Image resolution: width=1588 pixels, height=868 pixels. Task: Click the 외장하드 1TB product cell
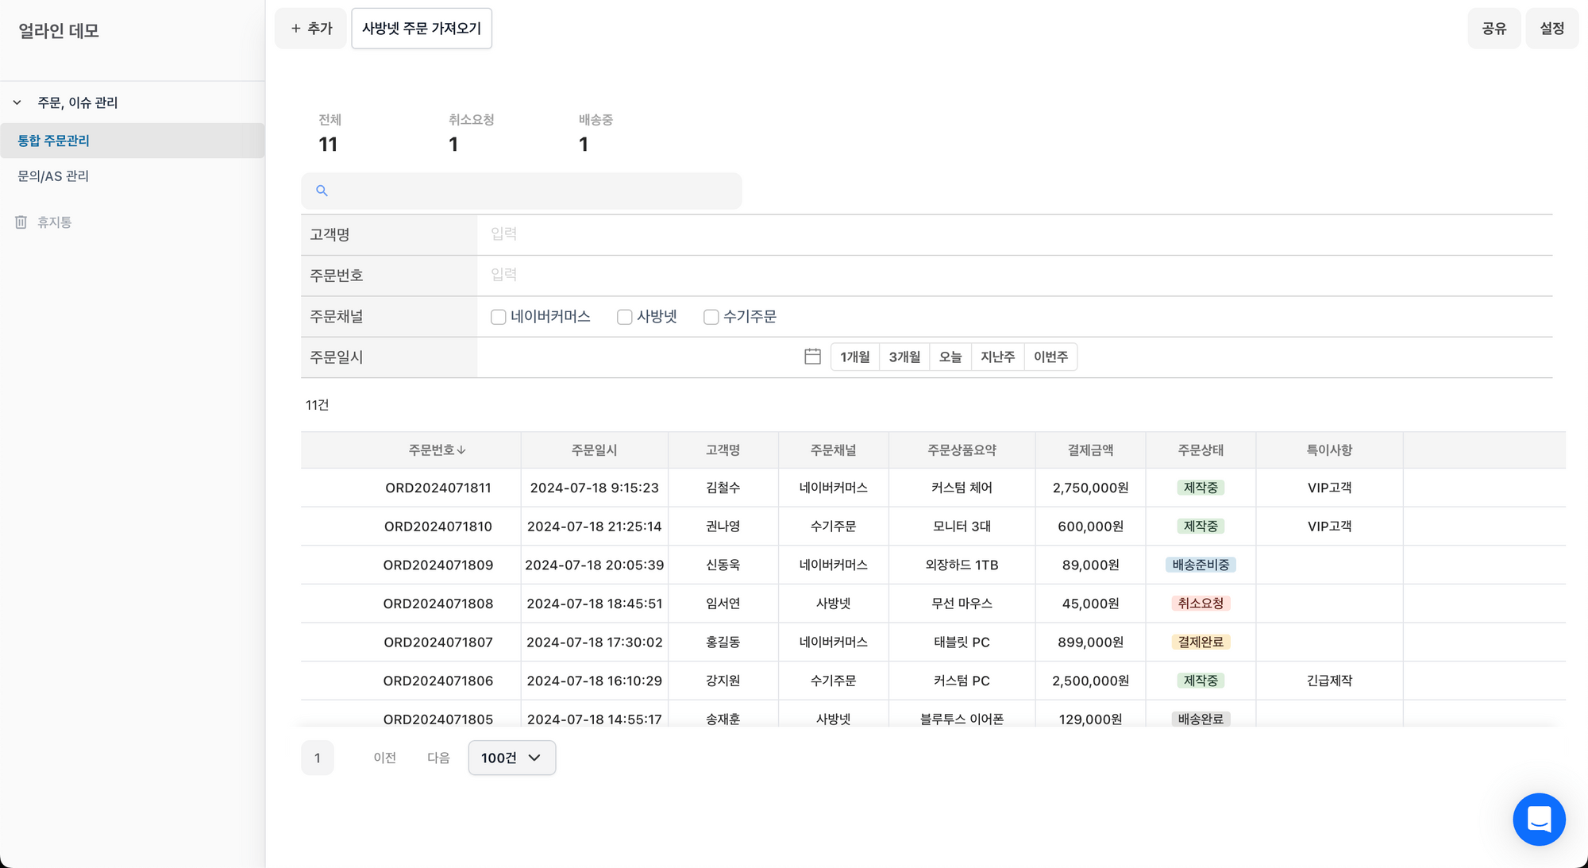click(962, 565)
